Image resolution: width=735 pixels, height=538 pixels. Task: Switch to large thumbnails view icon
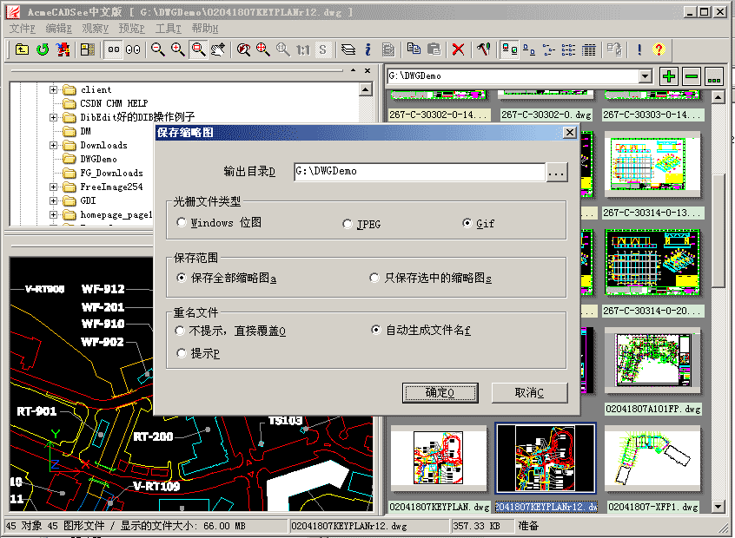click(509, 49)
